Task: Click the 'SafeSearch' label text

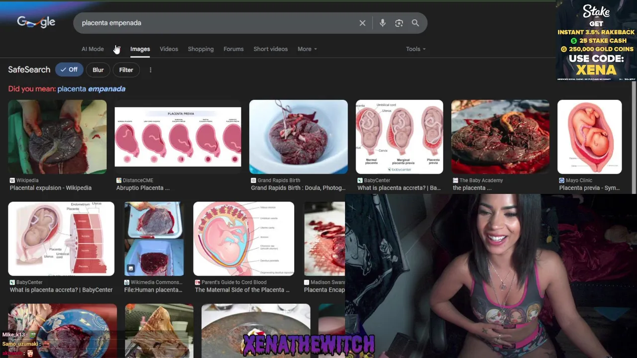Action: [x=29, y=70]
